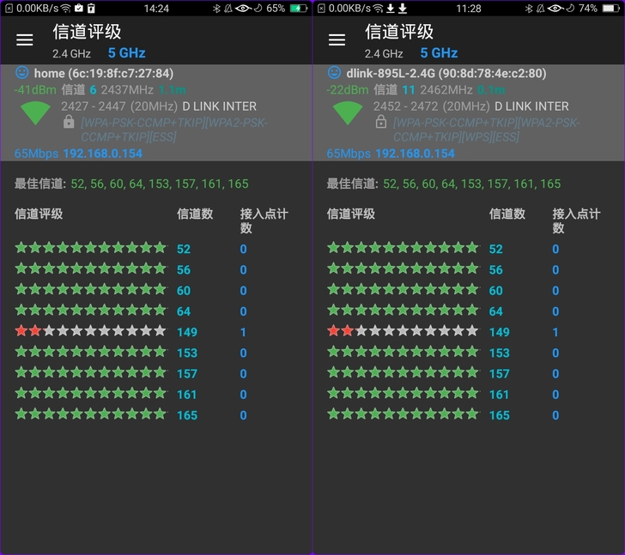Click channel number 52 in the 14:24 screen
This screenshot has height=555, width=625.
(184, 249)
